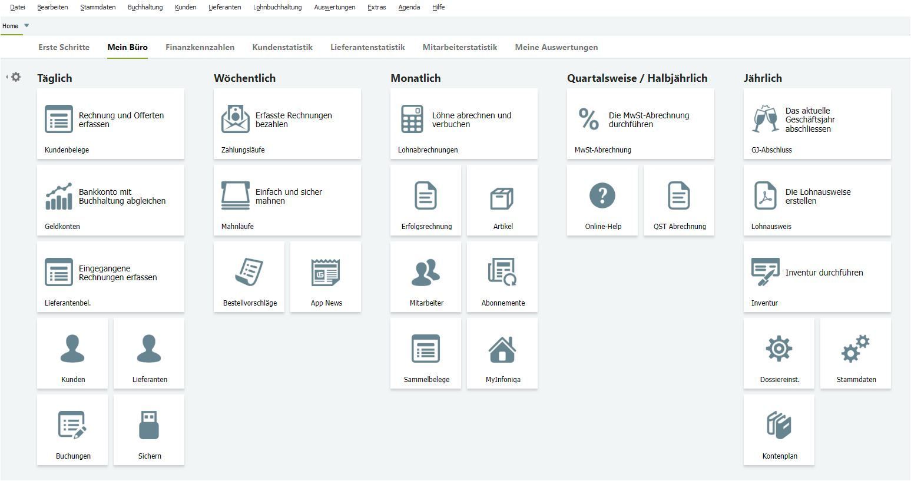Collapse the gear panel with the left chevron
Viewport: 911px width, 481px height.
pyautogui.click(x=6, y=77)
